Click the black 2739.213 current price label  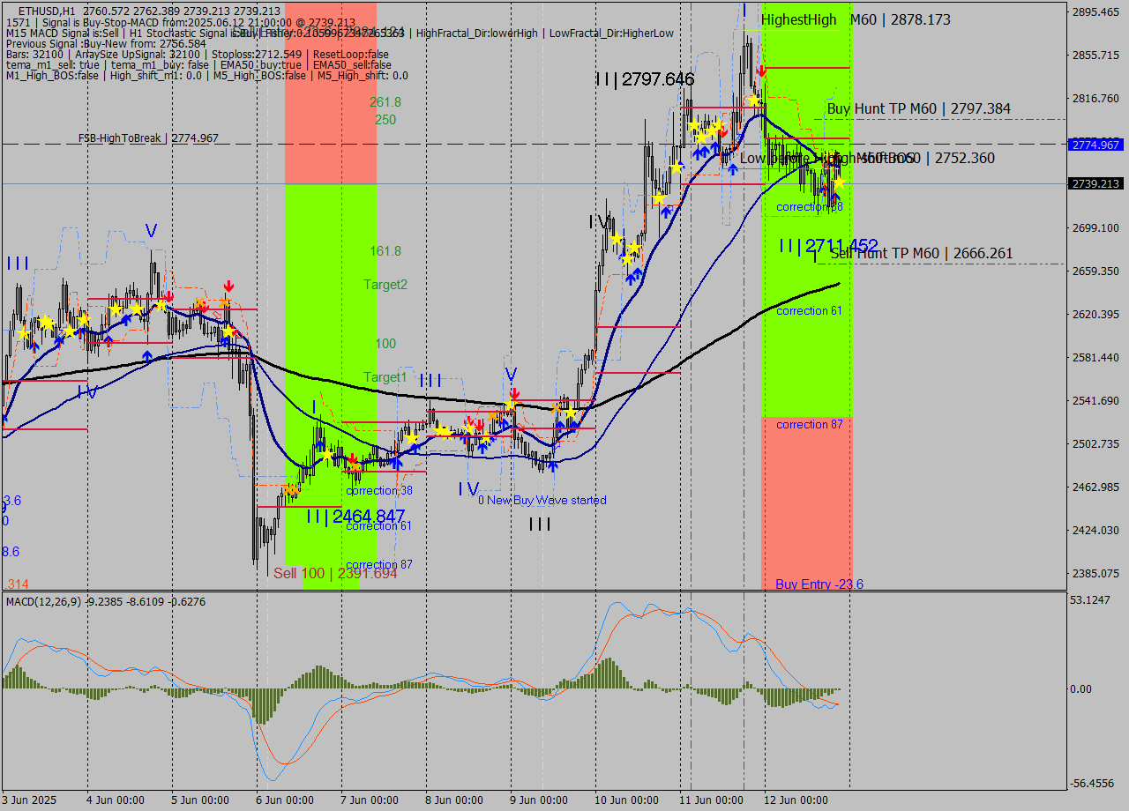(1094, 182)
